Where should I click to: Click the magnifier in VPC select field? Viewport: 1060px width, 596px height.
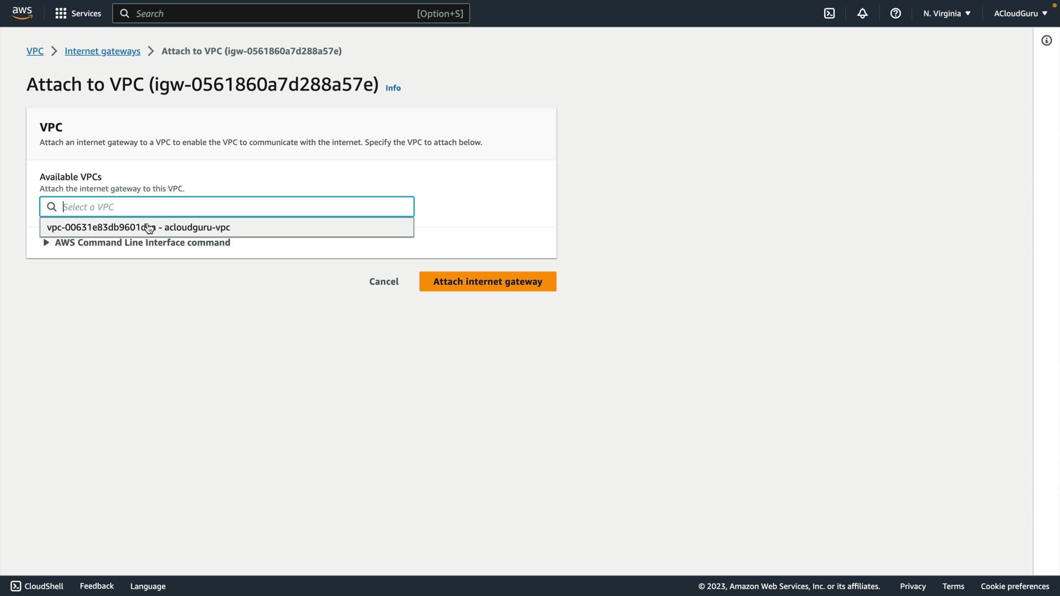(x=52, y=207)
